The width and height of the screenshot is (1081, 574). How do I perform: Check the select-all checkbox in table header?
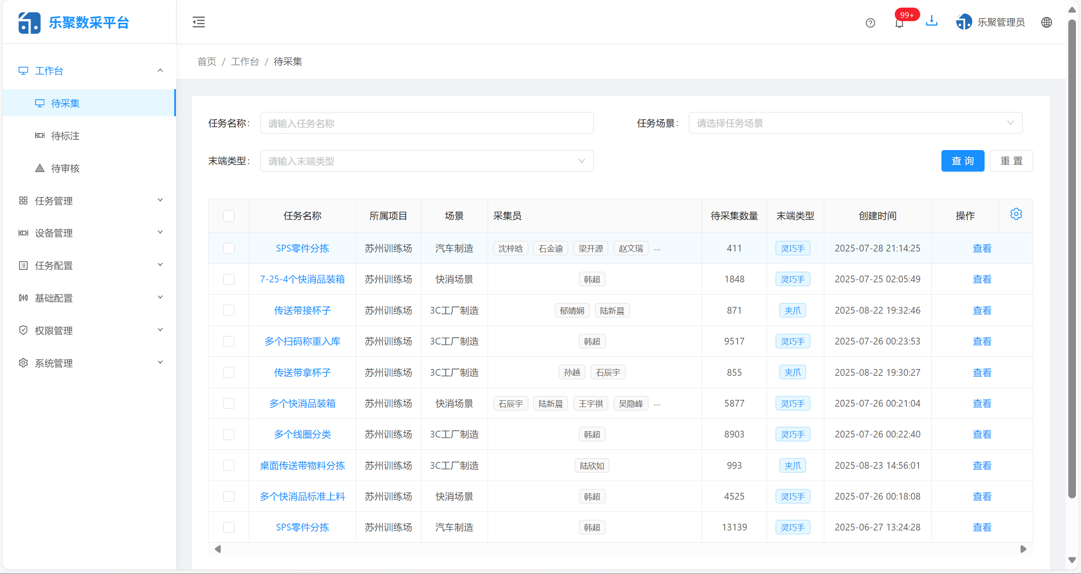(228, 216)
